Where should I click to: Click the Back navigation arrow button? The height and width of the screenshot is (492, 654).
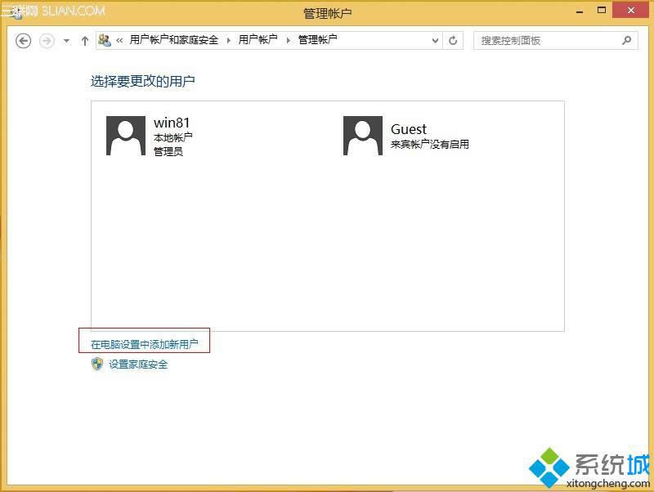pos(23,40)
